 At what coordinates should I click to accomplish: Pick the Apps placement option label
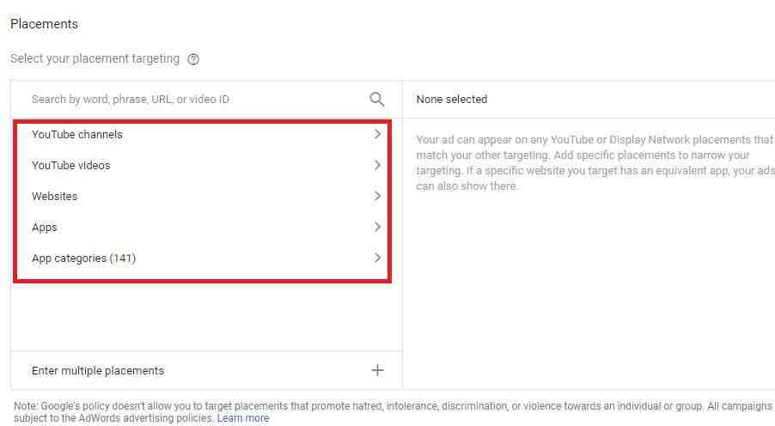[x=45, y=227]
